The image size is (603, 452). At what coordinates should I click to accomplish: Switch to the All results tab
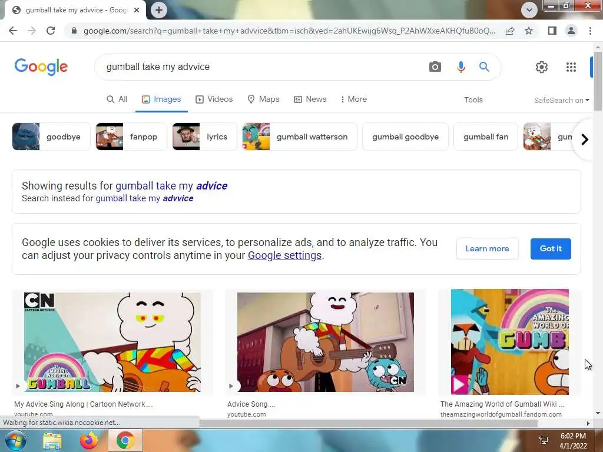coord(117,99)
